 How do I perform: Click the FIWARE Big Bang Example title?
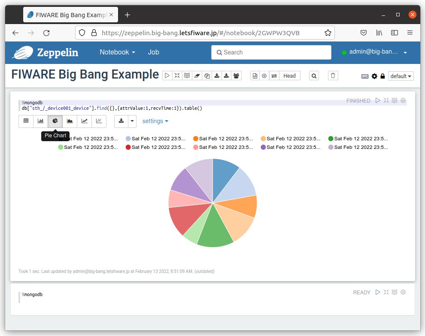(x=85, y=74)
